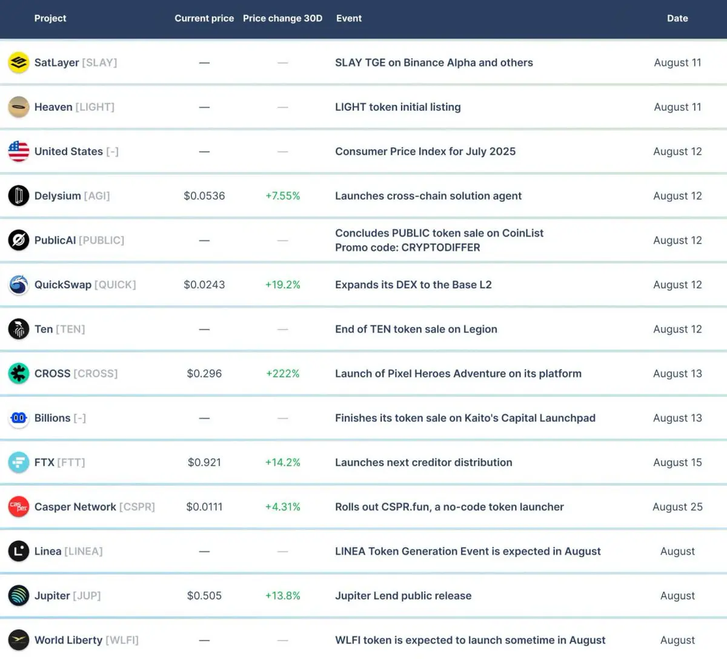727x659 pixels.
Task: Click the Casper Network red logo
Action: click(x=19, y=507)
